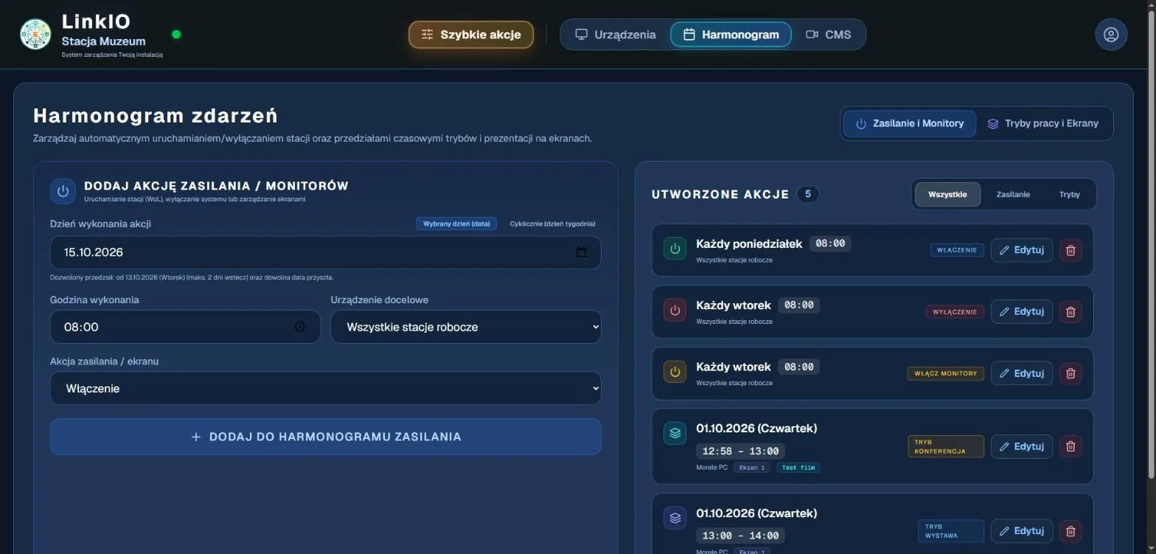Click the LinkIO logo icon
Viewport: 1156px width, 554px height.
(x=35, y=35)
